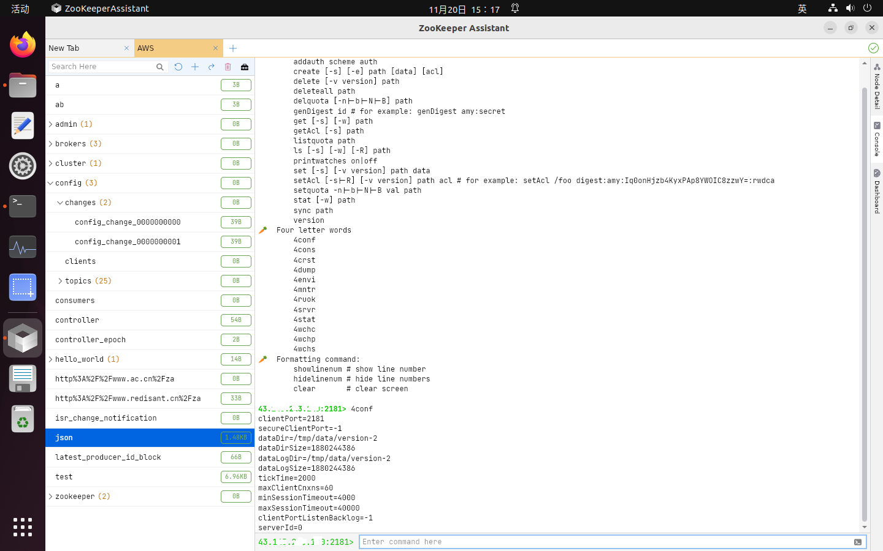Screen dimensions: 883x551
Task: Click the console send icon in command field
Action: (858, 542)
